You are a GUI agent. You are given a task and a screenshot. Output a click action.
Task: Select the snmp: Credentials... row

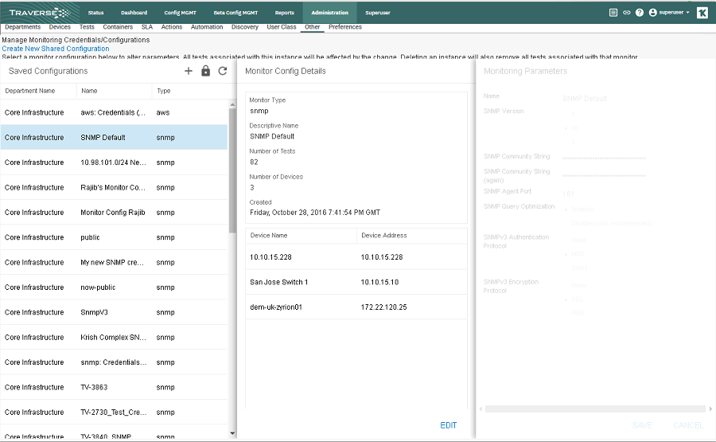point(114,362)
